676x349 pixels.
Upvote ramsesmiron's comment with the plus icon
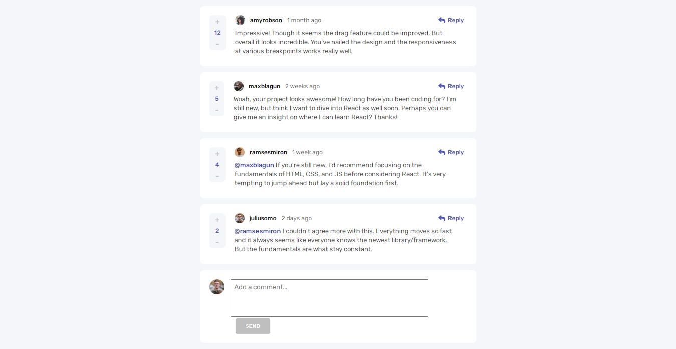[217, 153]
